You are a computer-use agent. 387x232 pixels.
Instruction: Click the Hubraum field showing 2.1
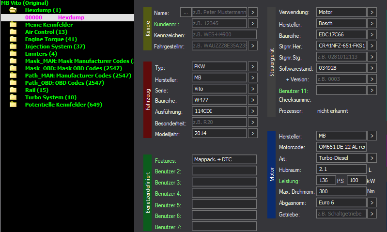(x=341, y=169)
